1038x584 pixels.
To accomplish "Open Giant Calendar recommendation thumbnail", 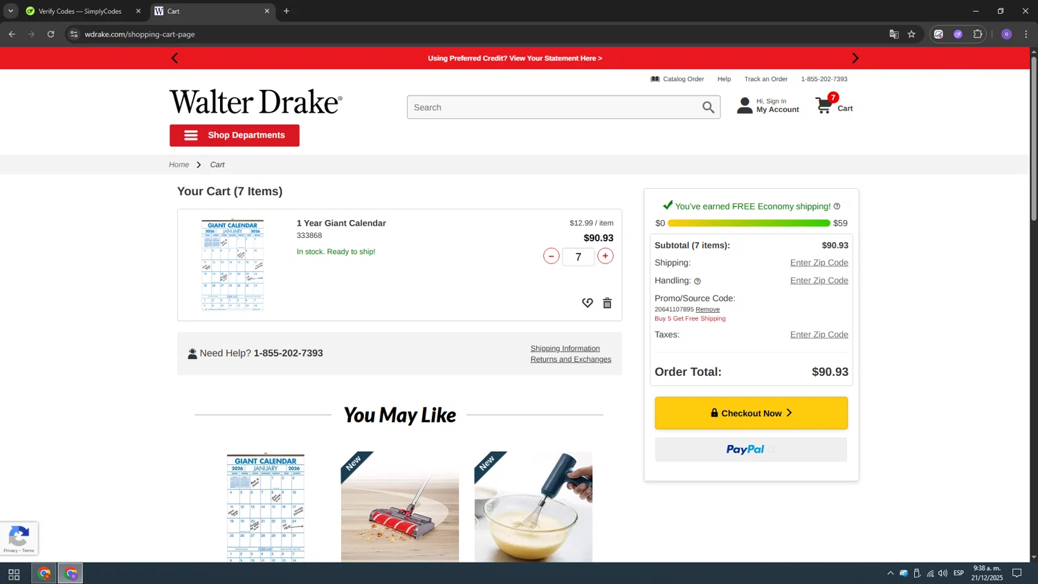I will pos(266,507).
